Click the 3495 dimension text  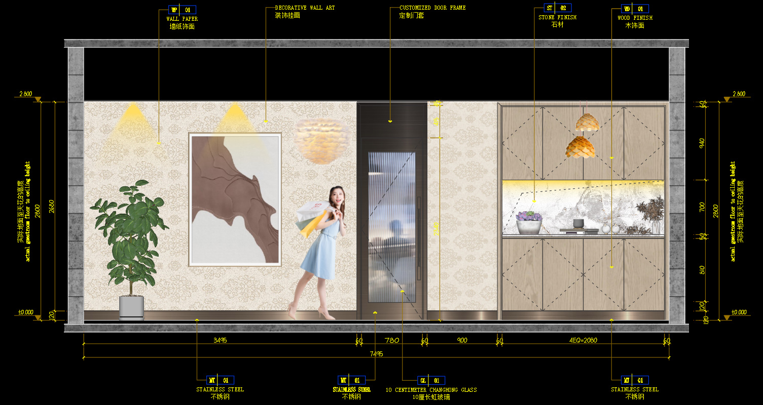tap(220, 340)
